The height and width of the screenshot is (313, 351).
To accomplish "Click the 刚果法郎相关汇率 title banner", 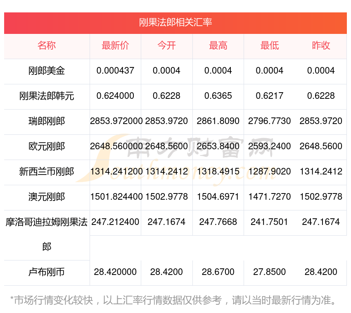I will (x=175, y=22).
